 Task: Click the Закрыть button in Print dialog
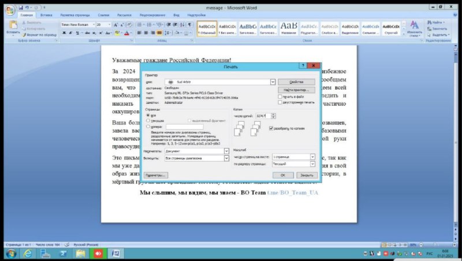pos(307,176)
